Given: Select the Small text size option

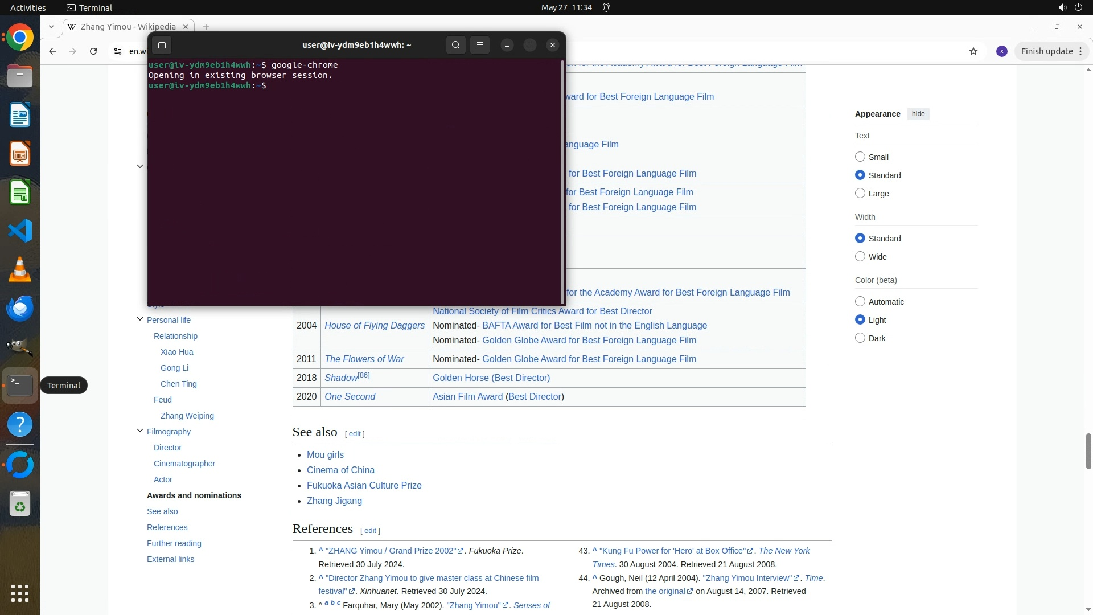Looking at the screenshot, I should (860, 157).
